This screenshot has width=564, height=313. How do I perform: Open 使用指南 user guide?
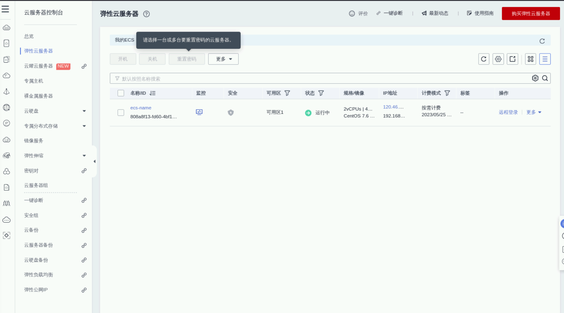pos(480,13)
